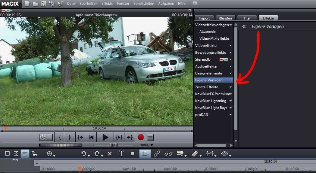Open the eye-shaped view options dropdown

(x=226, y=154)
